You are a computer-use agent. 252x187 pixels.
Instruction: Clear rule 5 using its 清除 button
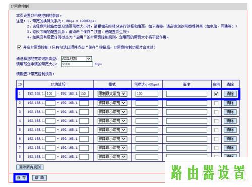coord(230,130)
